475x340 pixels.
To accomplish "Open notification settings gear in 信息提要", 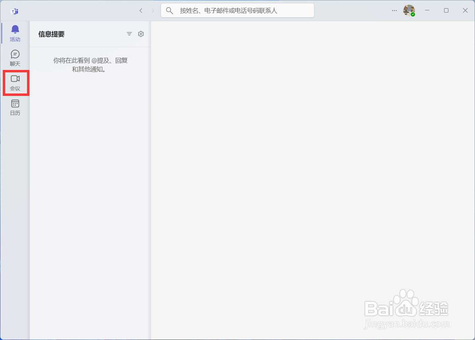I will click(141, 34).
